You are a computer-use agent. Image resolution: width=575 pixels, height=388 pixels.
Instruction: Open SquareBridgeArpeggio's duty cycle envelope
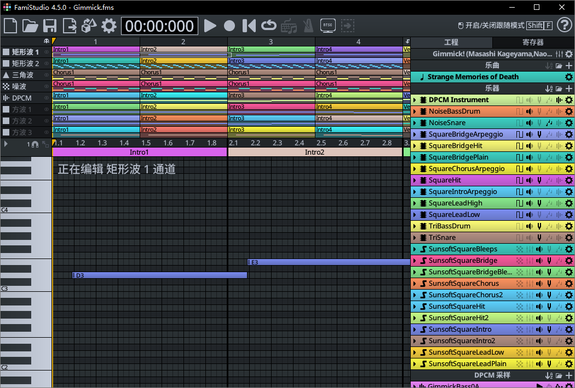[x=520, y=134]
